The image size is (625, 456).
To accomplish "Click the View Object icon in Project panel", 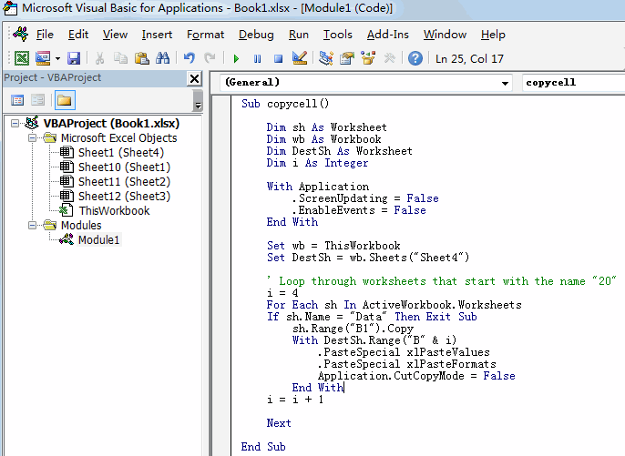I will 38,100.
